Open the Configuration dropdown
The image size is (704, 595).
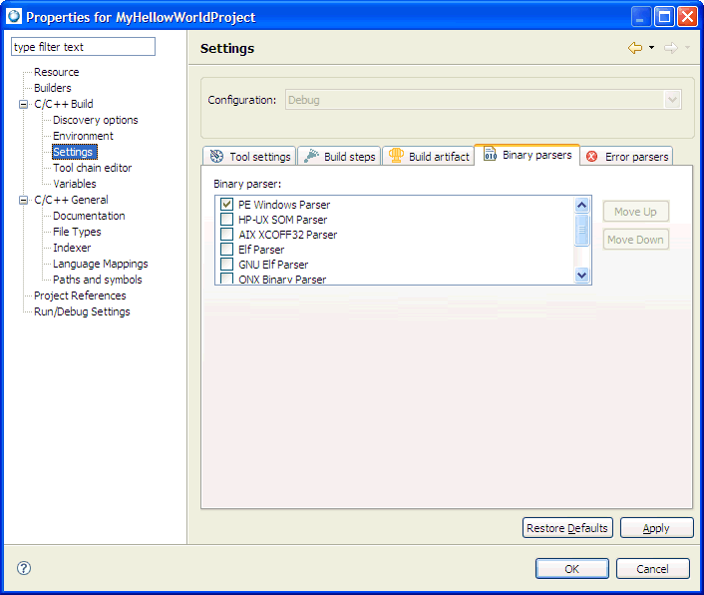point(672,100)
